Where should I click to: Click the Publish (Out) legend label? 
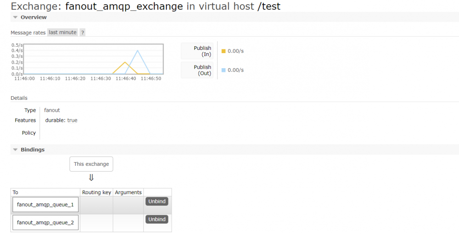click(x=197, y=70)
